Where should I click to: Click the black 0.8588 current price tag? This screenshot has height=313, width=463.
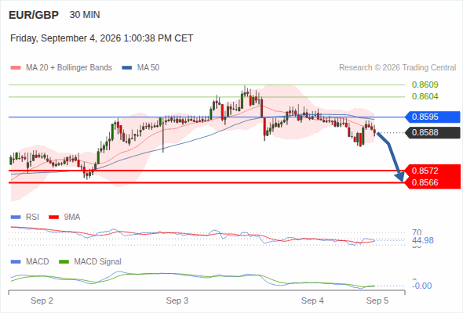pos(432,132)
